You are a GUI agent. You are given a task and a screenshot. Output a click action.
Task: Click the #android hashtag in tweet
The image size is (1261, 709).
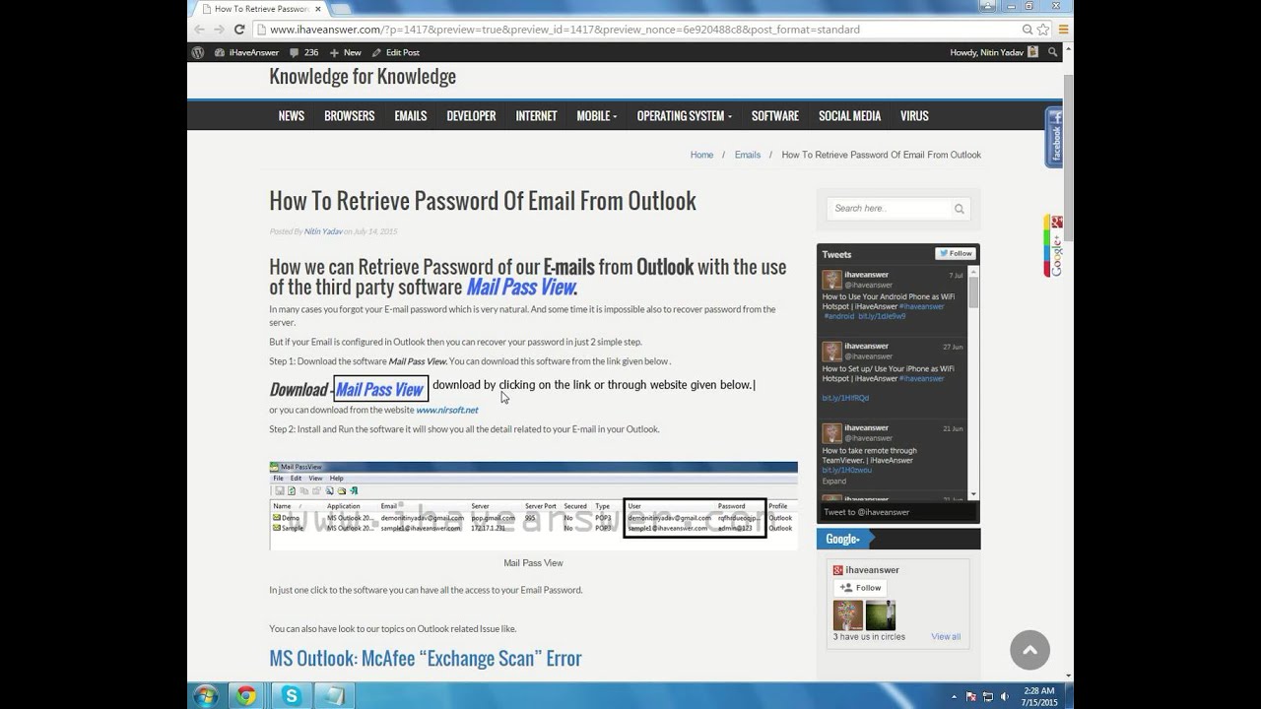(x=839, y=316)
